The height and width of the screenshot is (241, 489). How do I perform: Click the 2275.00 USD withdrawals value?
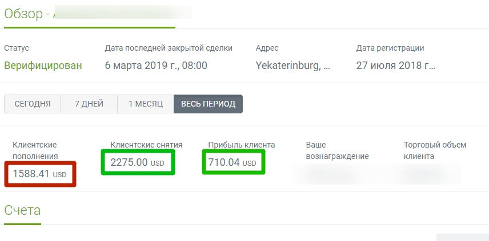tap(137, 162)
